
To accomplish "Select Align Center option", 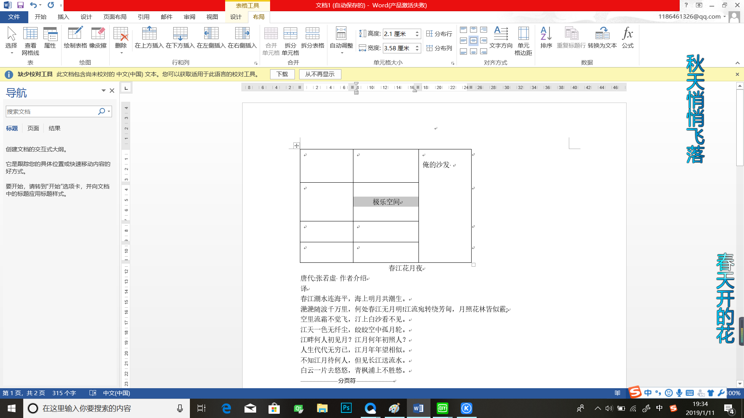I will tap(474, 41).
